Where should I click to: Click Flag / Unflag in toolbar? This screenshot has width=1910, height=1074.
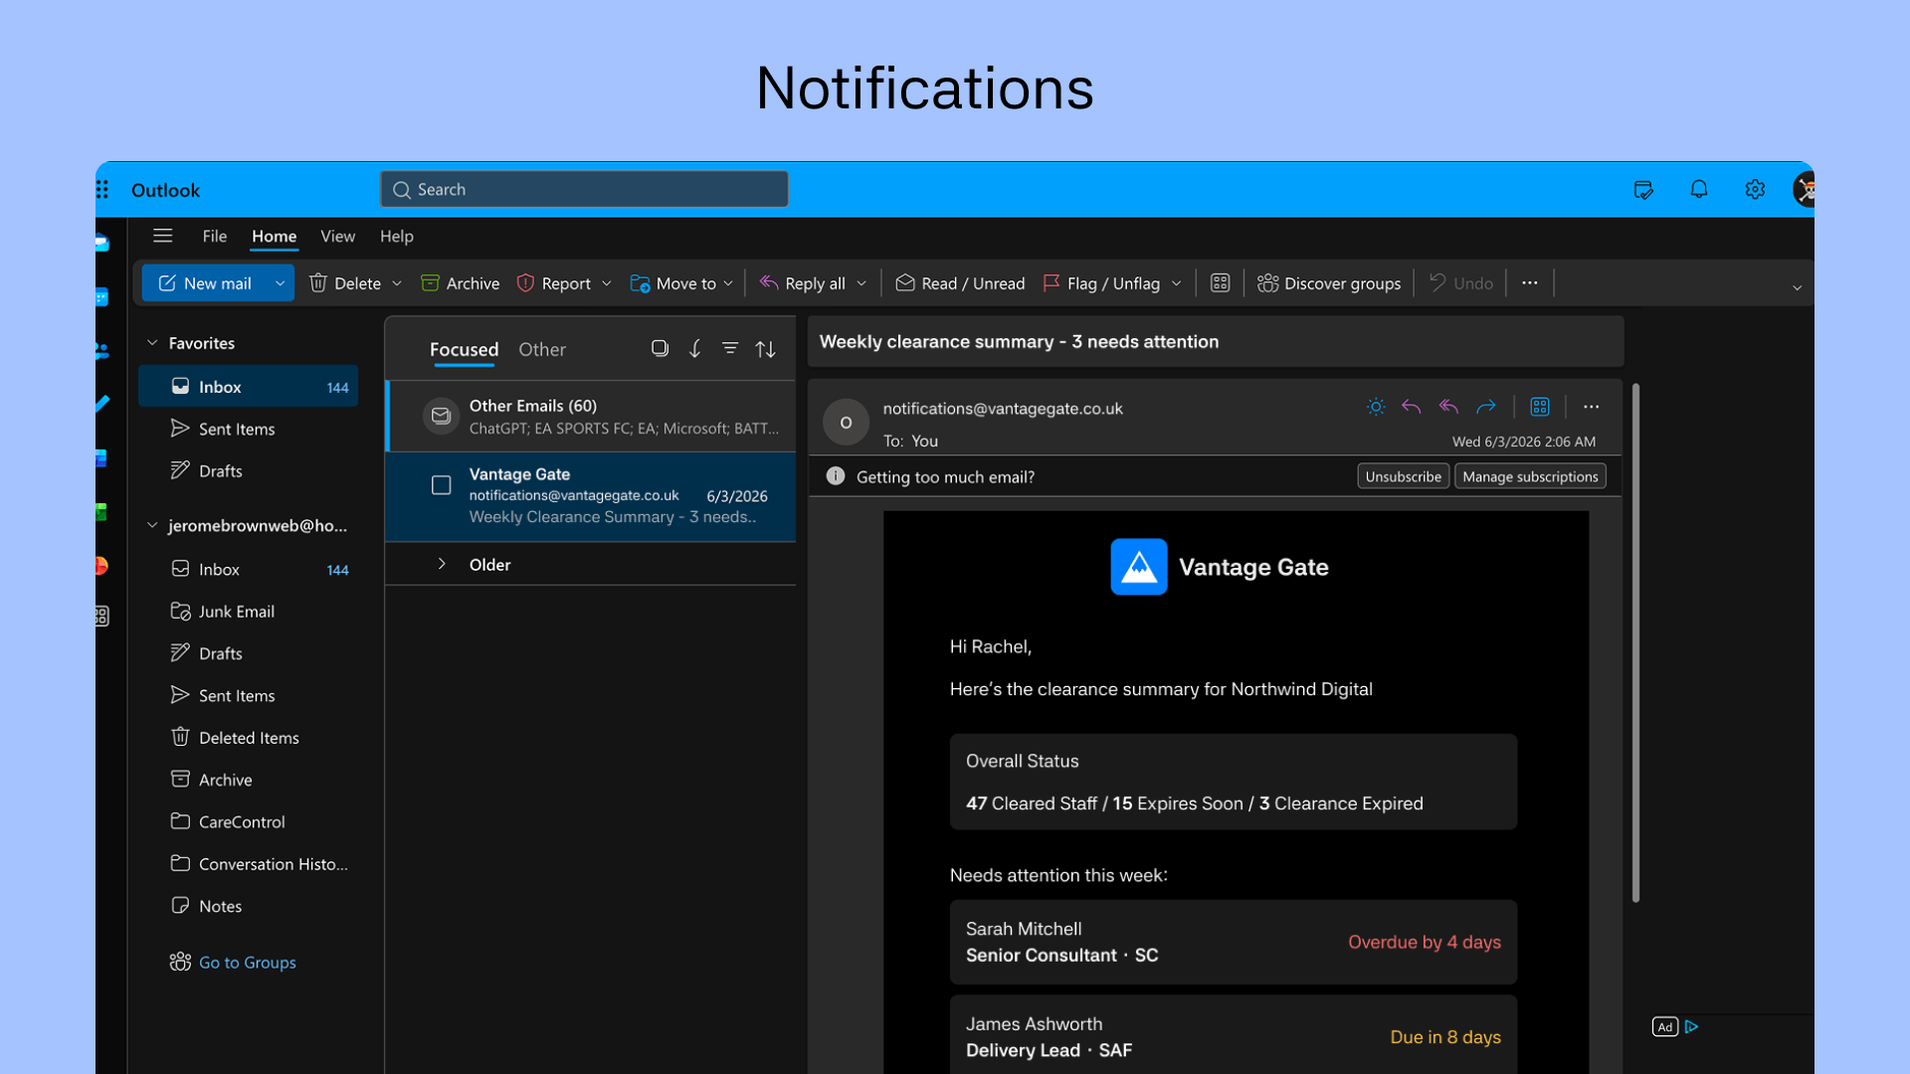1101,283
